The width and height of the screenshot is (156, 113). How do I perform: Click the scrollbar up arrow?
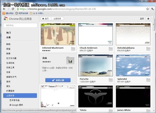pyautogui.click(x=154, y=17)
